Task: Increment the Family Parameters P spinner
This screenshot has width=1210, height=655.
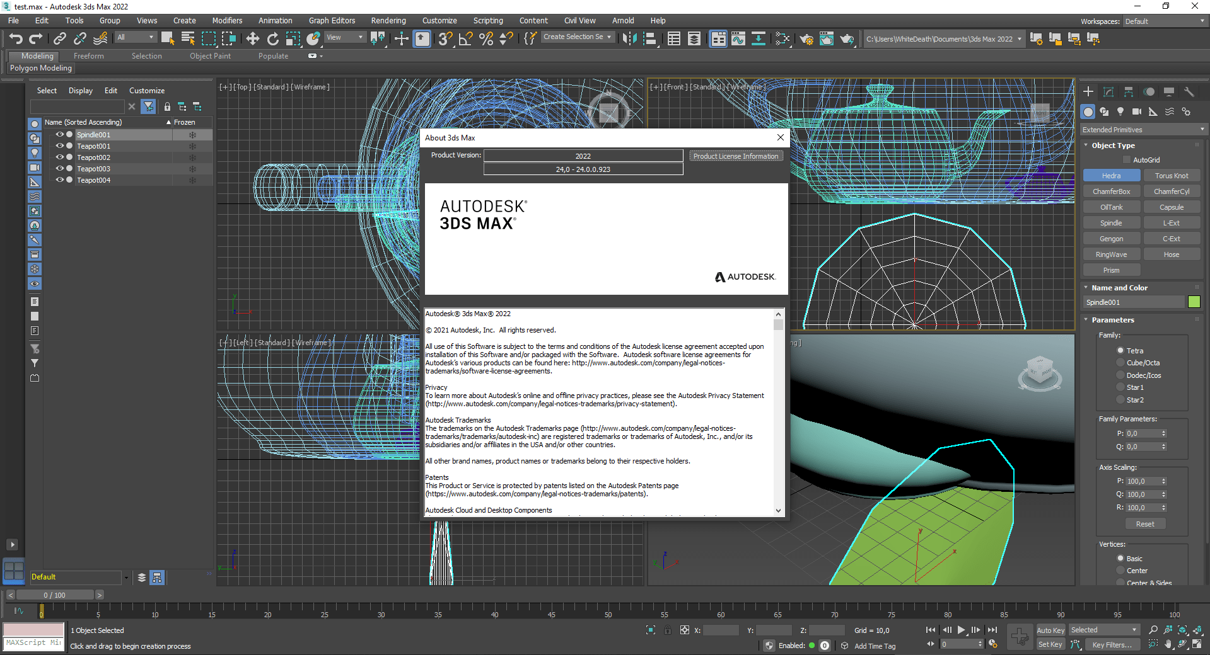Action: pyautogui.click(x=1164, y=431)
